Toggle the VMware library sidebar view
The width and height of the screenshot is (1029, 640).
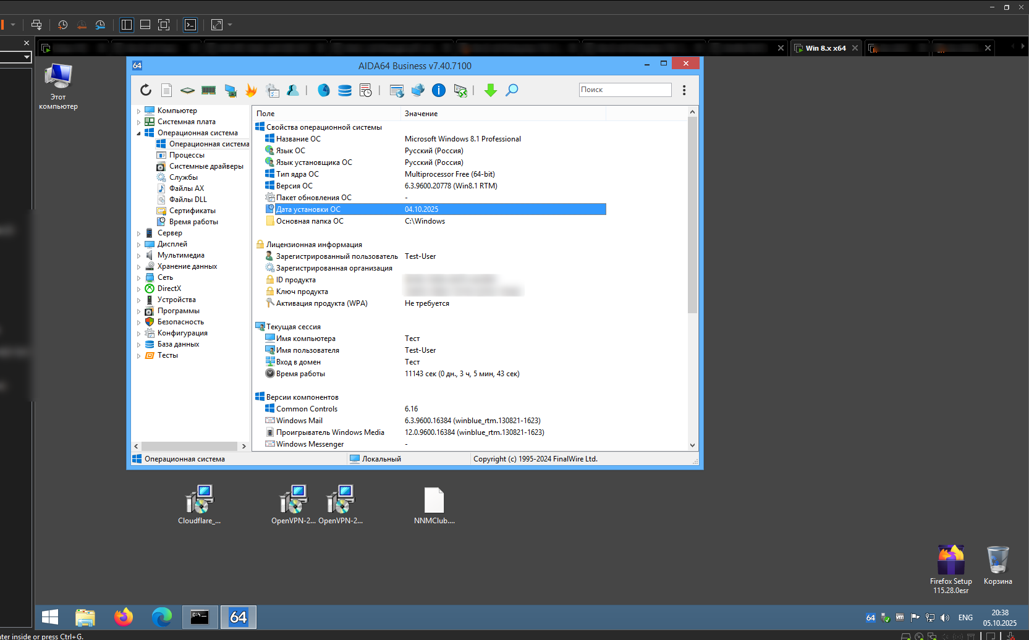pos(127,25)
